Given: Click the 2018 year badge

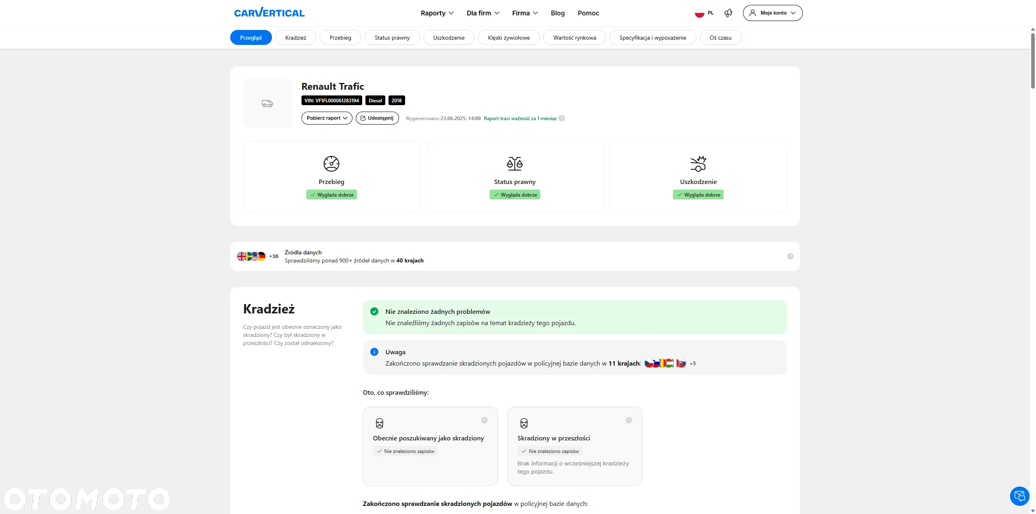Looking at the screenshot, I should click(397, 100).
